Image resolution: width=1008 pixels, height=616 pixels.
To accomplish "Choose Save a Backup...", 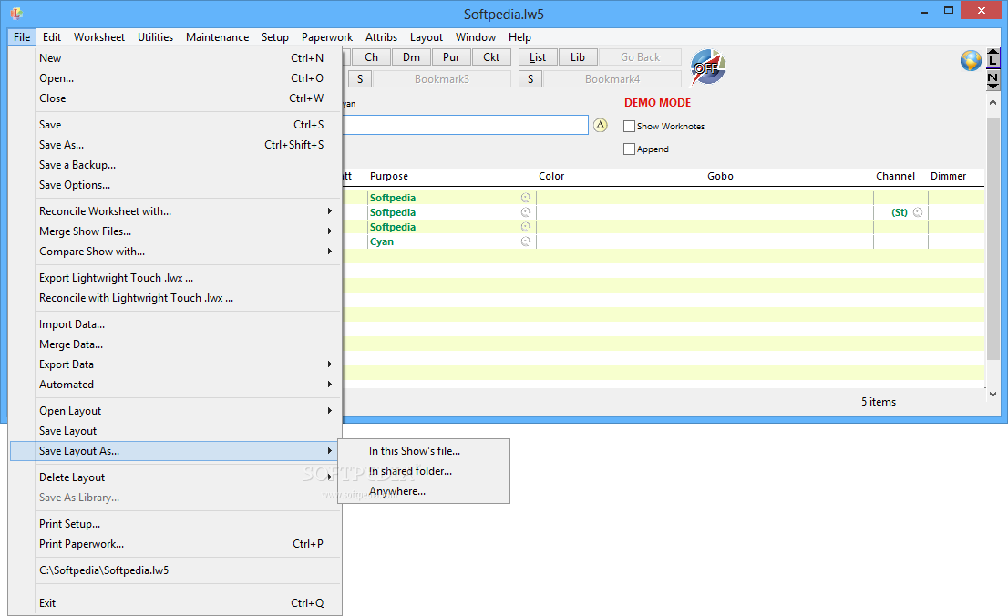I will [x=176, y=165].
